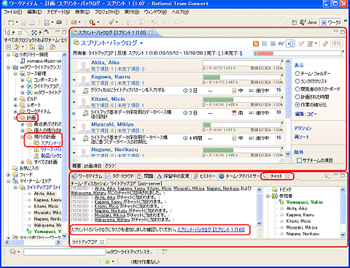
Task: Click the 編集 link in display section
Action: (x=300, y=114)
